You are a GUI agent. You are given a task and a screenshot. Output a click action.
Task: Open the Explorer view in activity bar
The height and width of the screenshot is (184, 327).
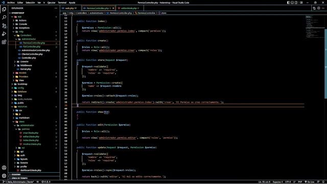pyautogui.click(x=4, y=9)
